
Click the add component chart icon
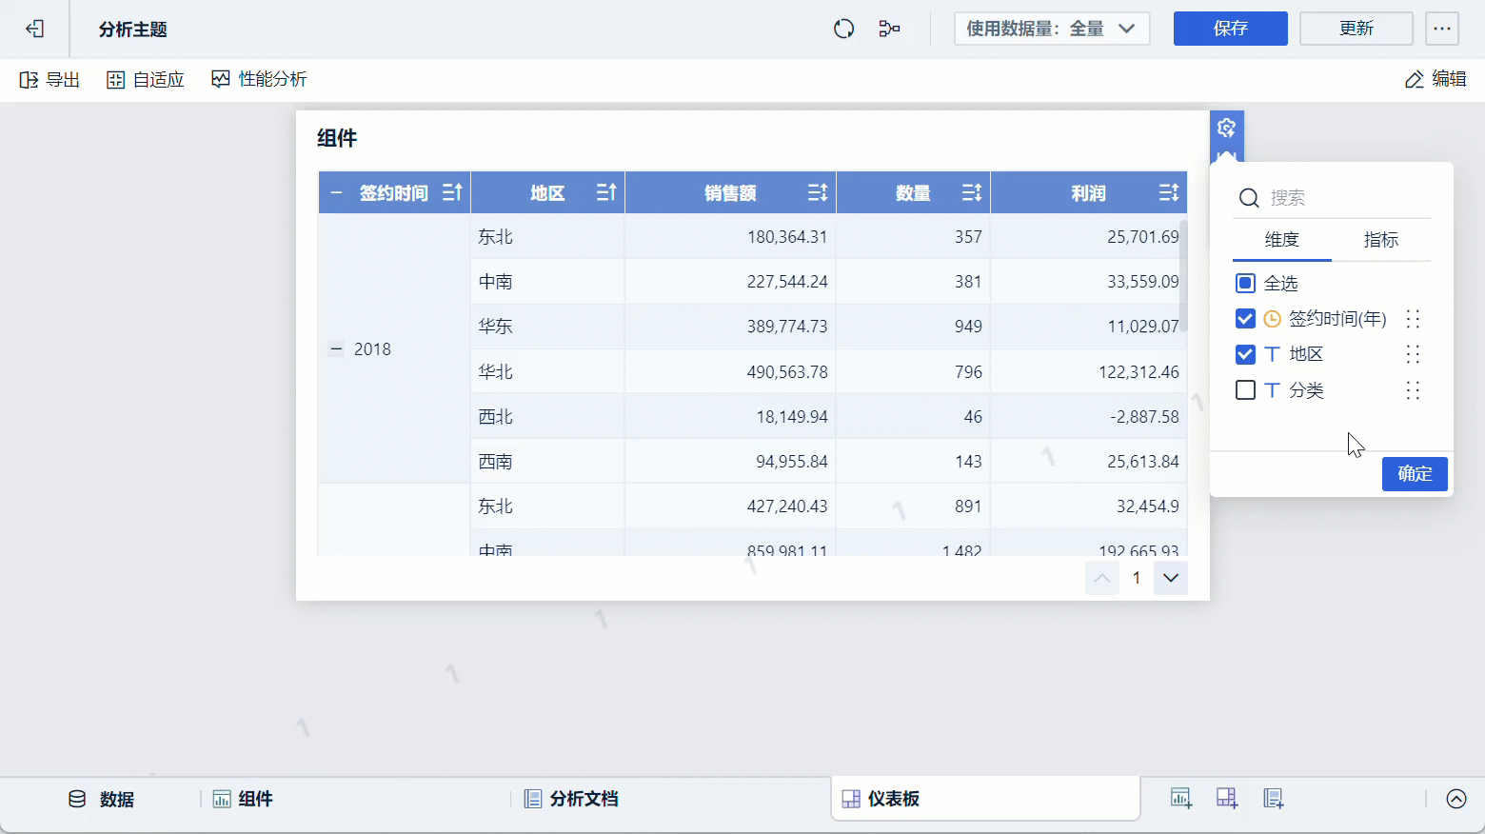tap(1181, 799)
